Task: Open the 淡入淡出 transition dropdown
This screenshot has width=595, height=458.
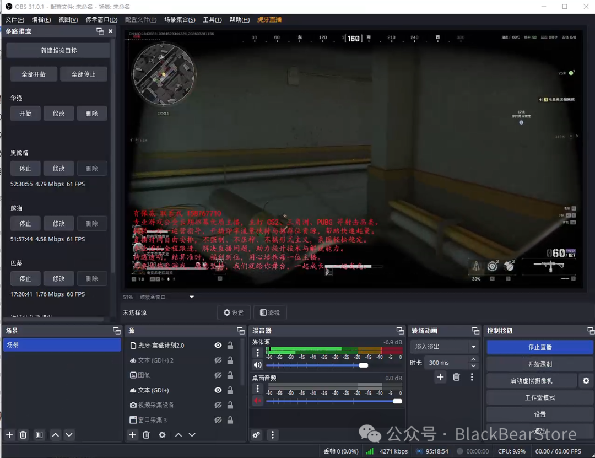Action: pos(473,347)
